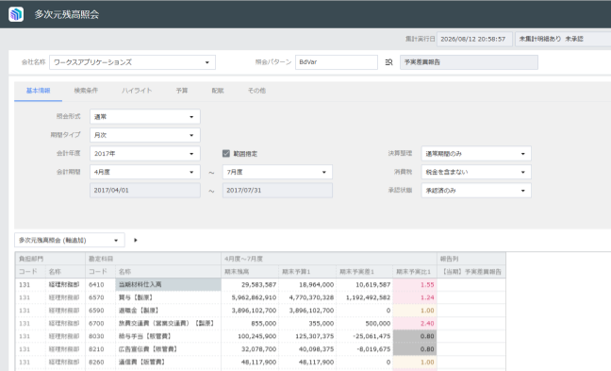Screen dimensions: 611x371
Task: Click account code 6410 cell
Action: [101, 285]
